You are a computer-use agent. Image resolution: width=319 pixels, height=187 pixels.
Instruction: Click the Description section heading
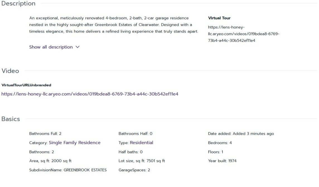click(18, 3)
